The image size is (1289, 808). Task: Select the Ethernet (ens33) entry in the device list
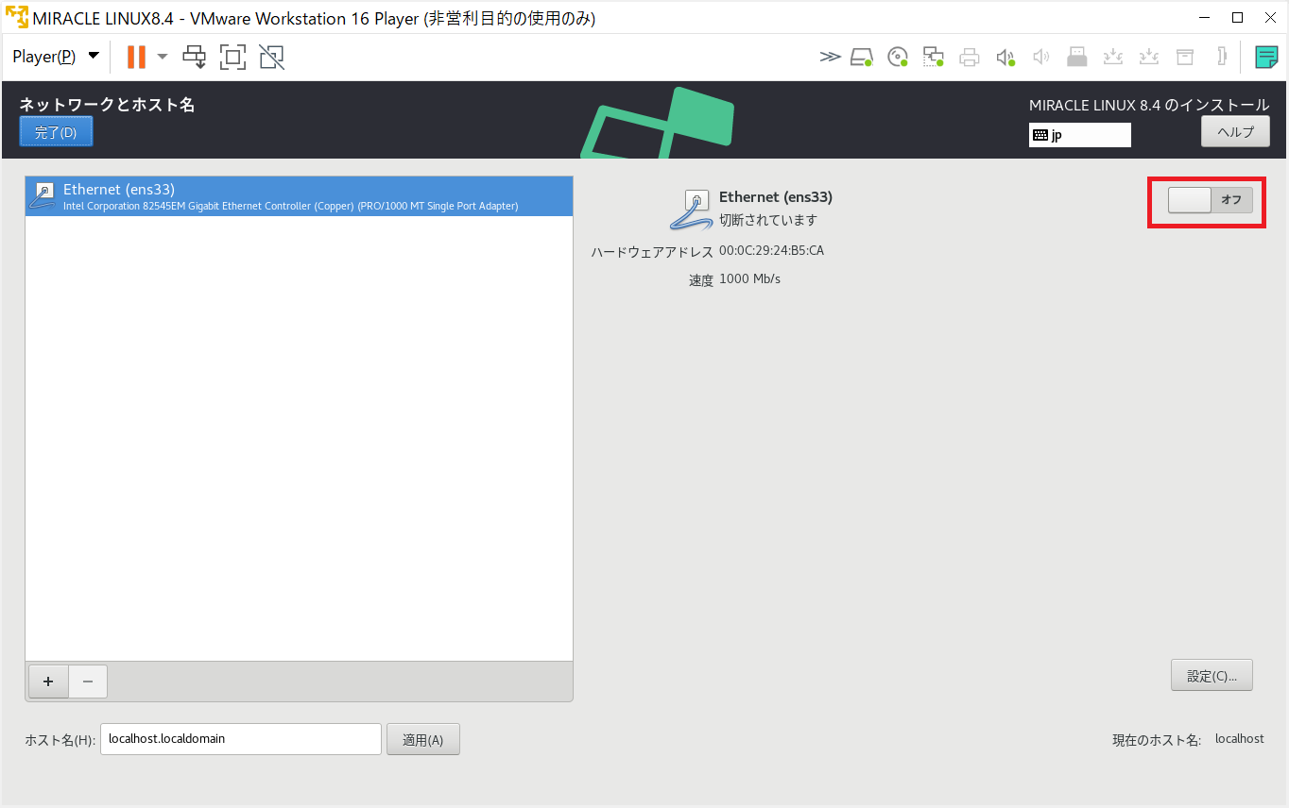[x=299, y=196]
